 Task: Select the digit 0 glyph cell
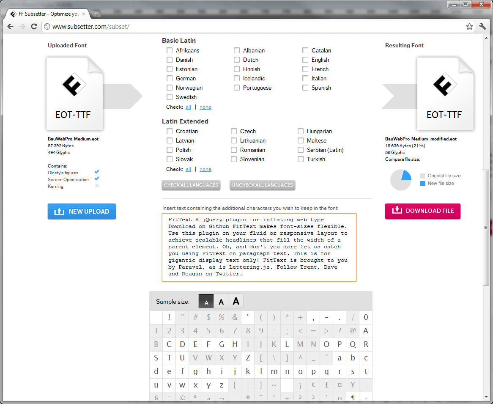pyautogui.click(x=366, y=317)
